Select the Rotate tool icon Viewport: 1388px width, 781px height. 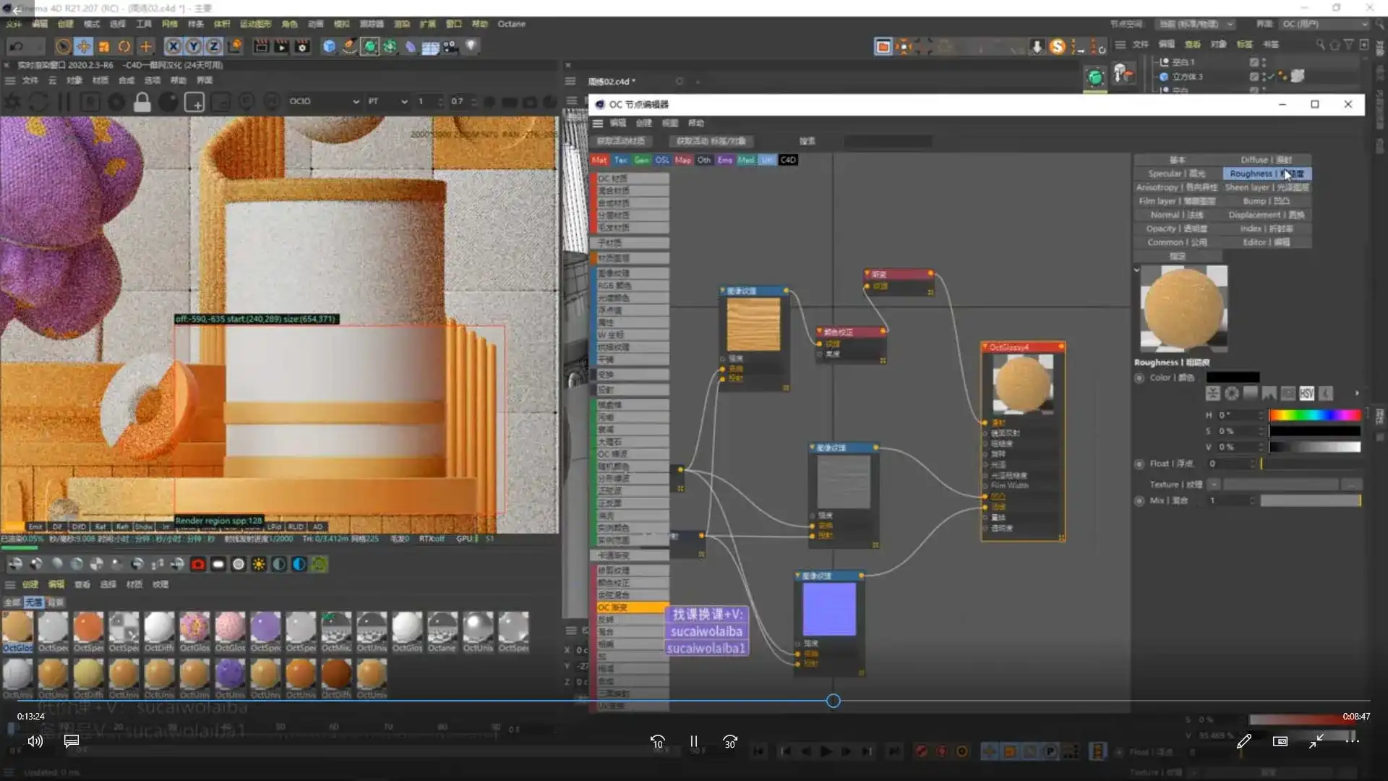click(x=124, y=47)
